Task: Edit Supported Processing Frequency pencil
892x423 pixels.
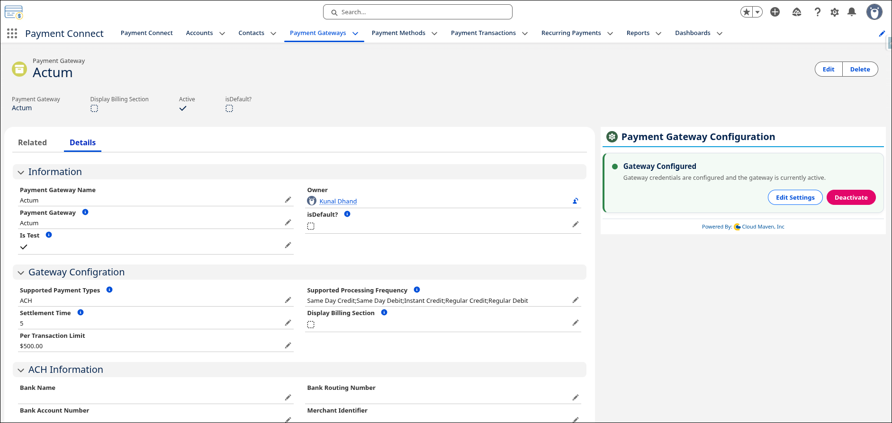Action: click(x=576, y=300)
